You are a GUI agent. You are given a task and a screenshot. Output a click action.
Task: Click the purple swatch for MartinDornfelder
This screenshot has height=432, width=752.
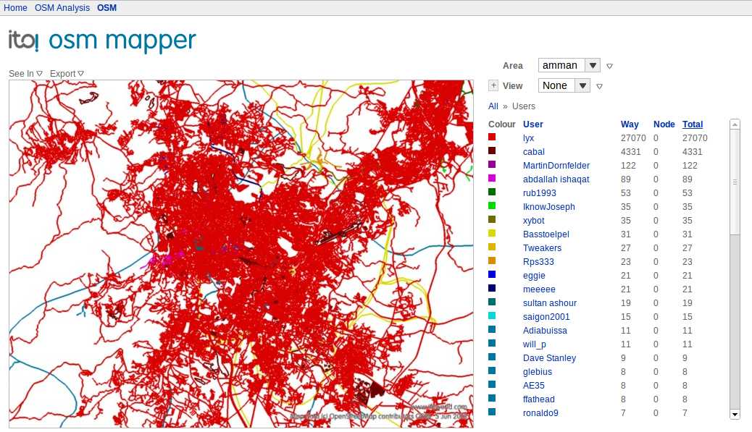[492, 164]
